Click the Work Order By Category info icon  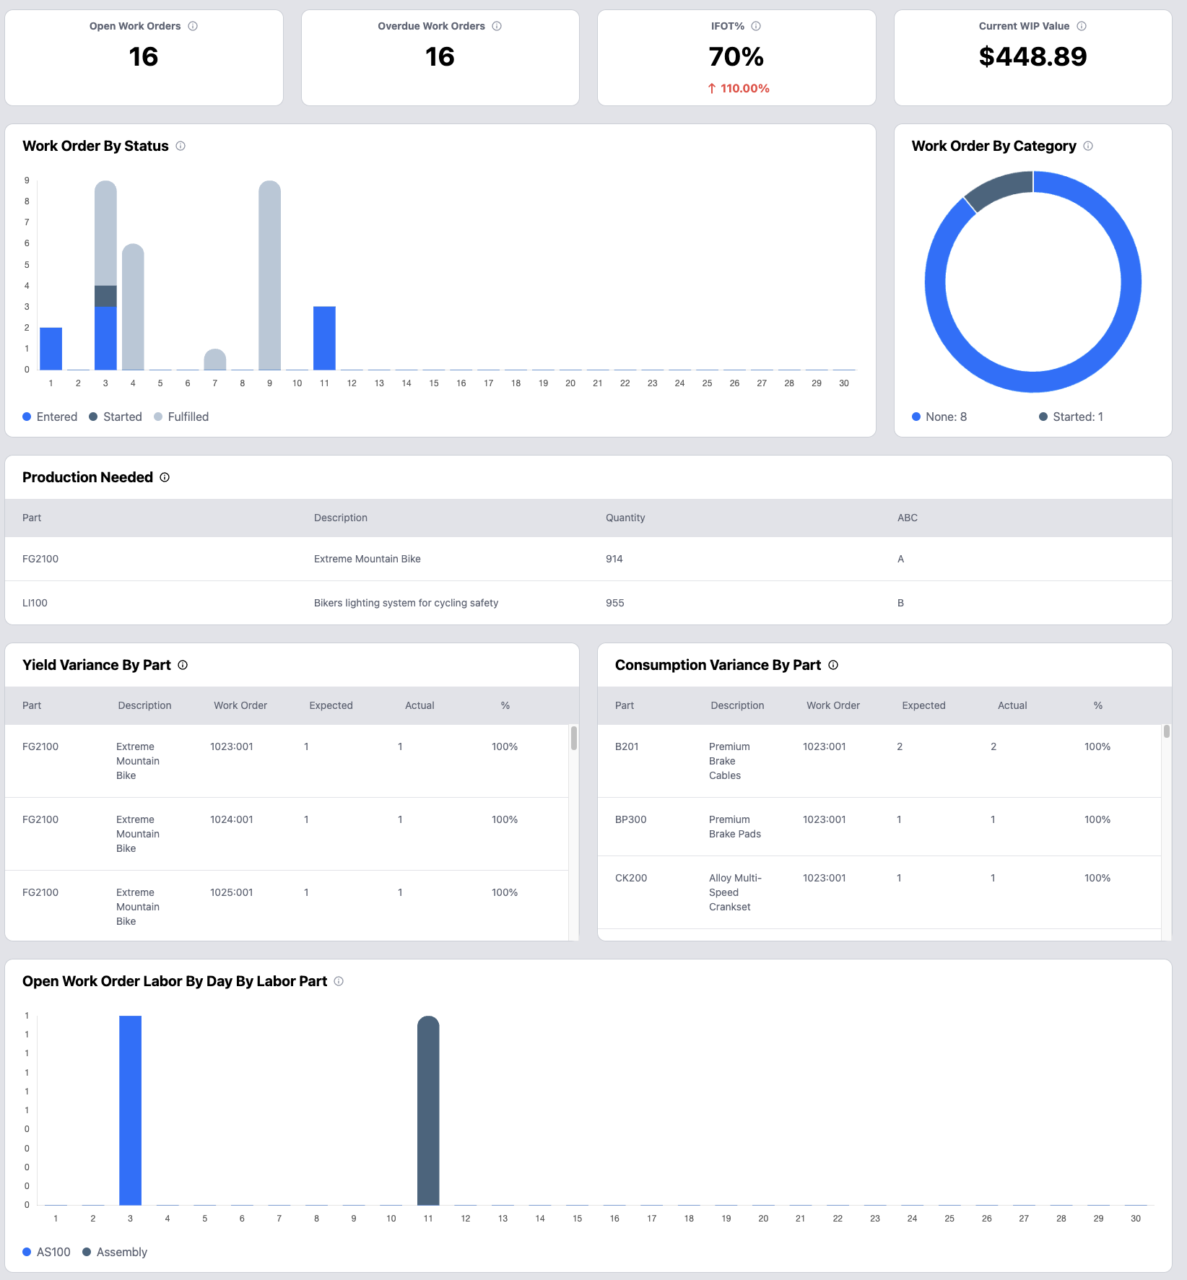click(1089, 146)
